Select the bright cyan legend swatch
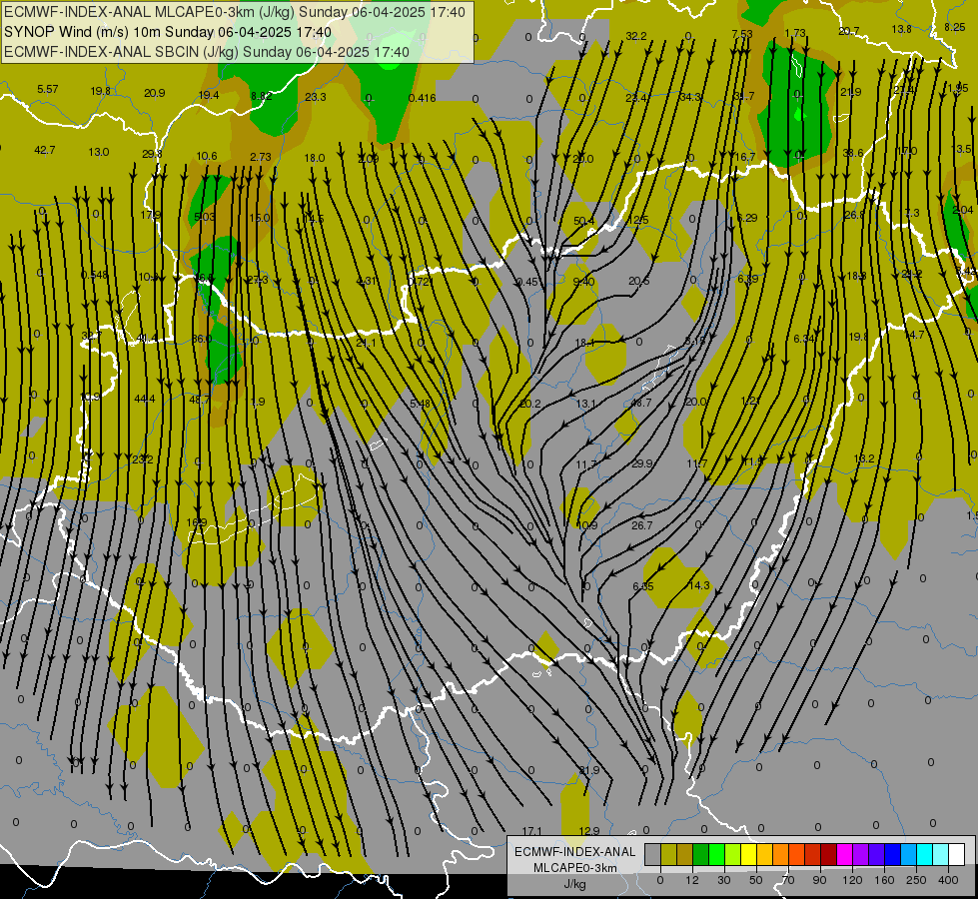This screenshot has width=978, height=899. (x=924, y=854)
